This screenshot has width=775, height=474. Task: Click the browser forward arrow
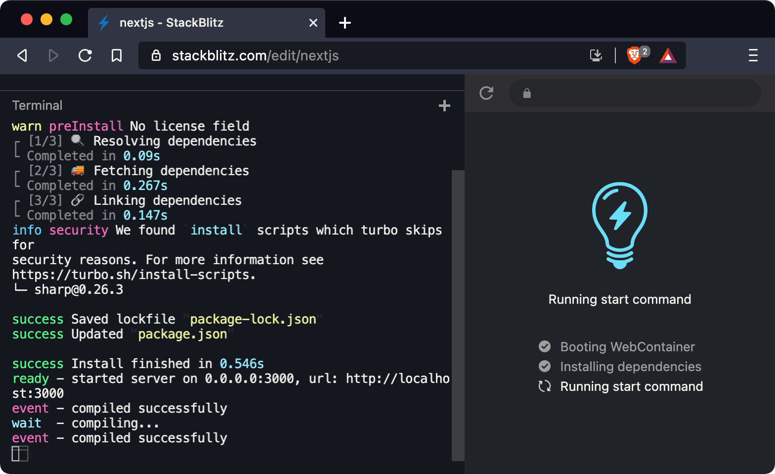click(x=53, y=55)
